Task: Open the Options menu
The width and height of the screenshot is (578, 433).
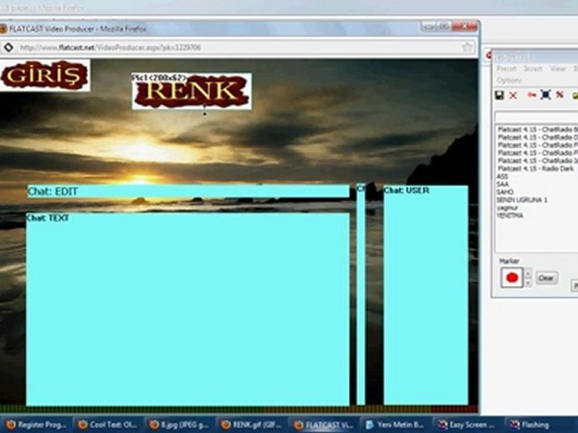Action: [x=509, y=80]
